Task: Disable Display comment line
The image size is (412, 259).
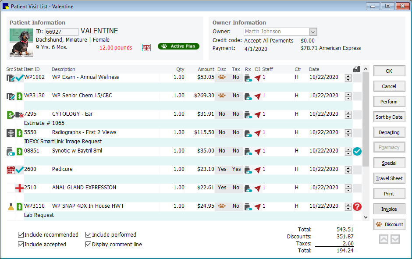Action: point(88,244)
